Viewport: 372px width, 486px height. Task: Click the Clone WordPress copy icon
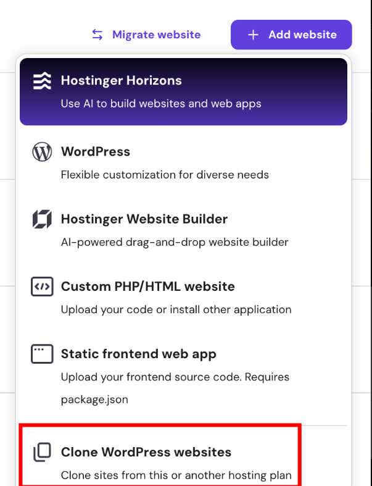[x=42, y=452]
